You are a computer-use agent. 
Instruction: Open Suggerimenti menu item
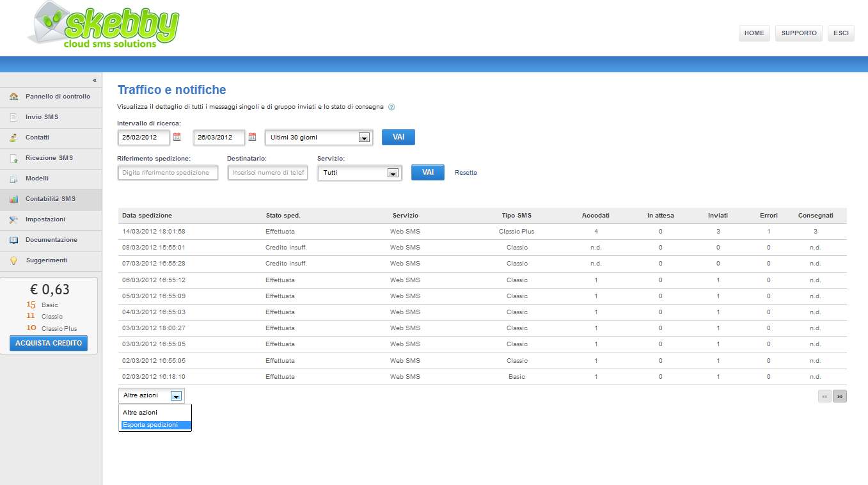pyautogui.click(x=51, y=260)
